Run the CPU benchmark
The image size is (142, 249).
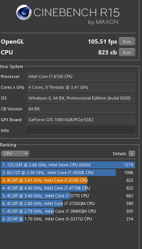point(127,53)
